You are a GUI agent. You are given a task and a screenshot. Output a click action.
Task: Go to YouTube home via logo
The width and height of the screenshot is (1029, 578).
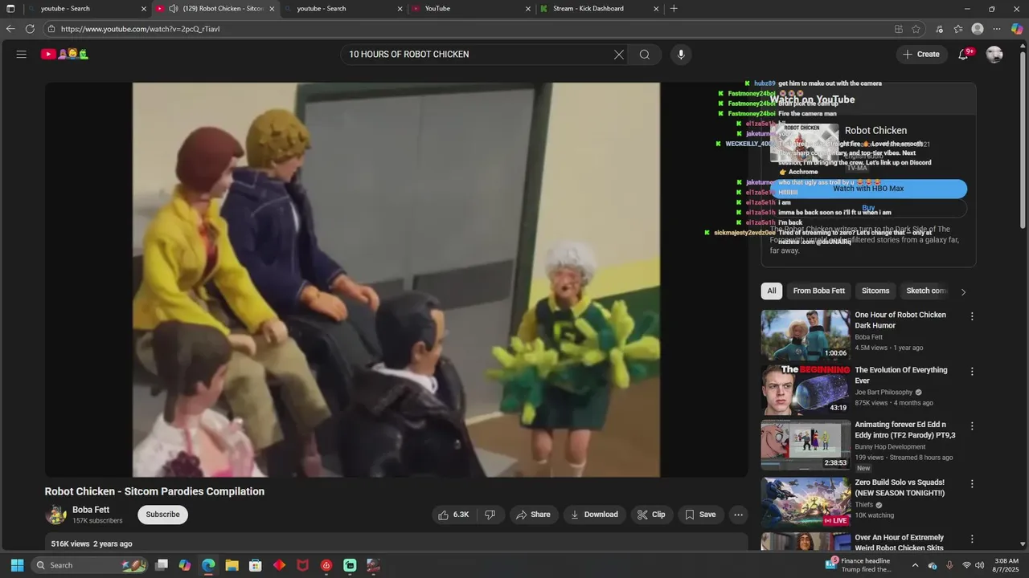[x=64, y=55]
